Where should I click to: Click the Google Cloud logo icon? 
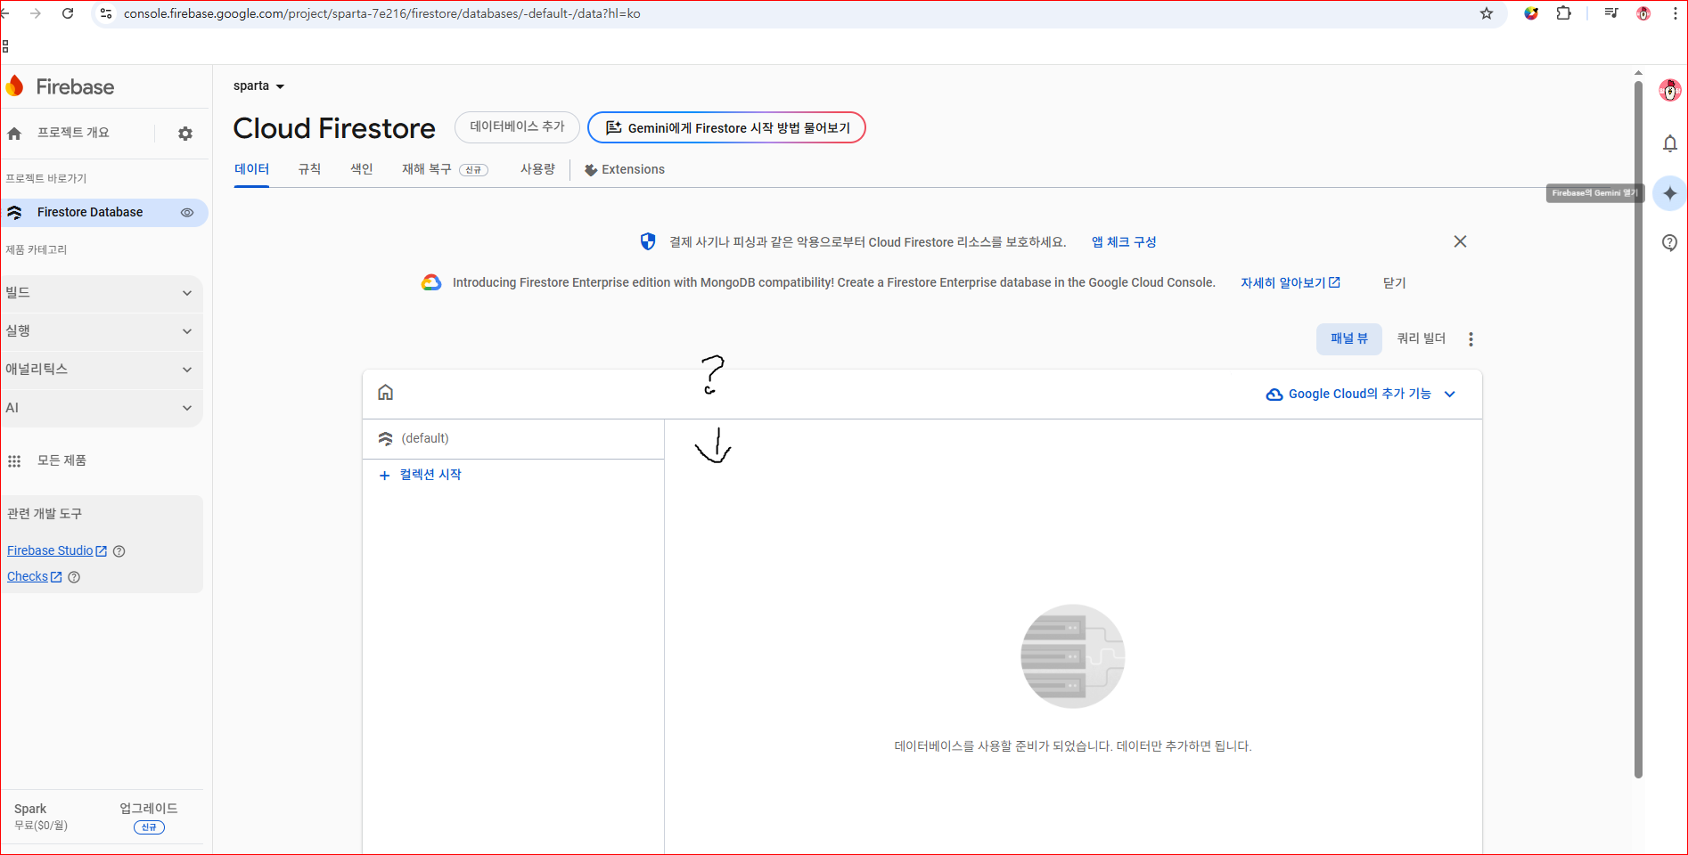(431, 282)
